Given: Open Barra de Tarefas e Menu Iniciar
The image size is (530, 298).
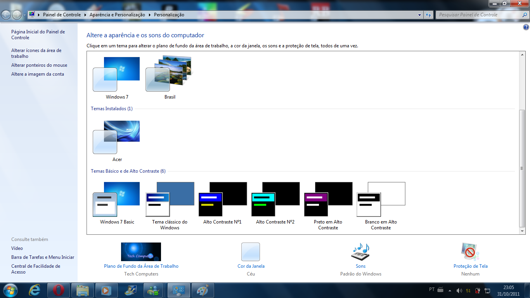Looking at the screenshot, I should [43, 257].
